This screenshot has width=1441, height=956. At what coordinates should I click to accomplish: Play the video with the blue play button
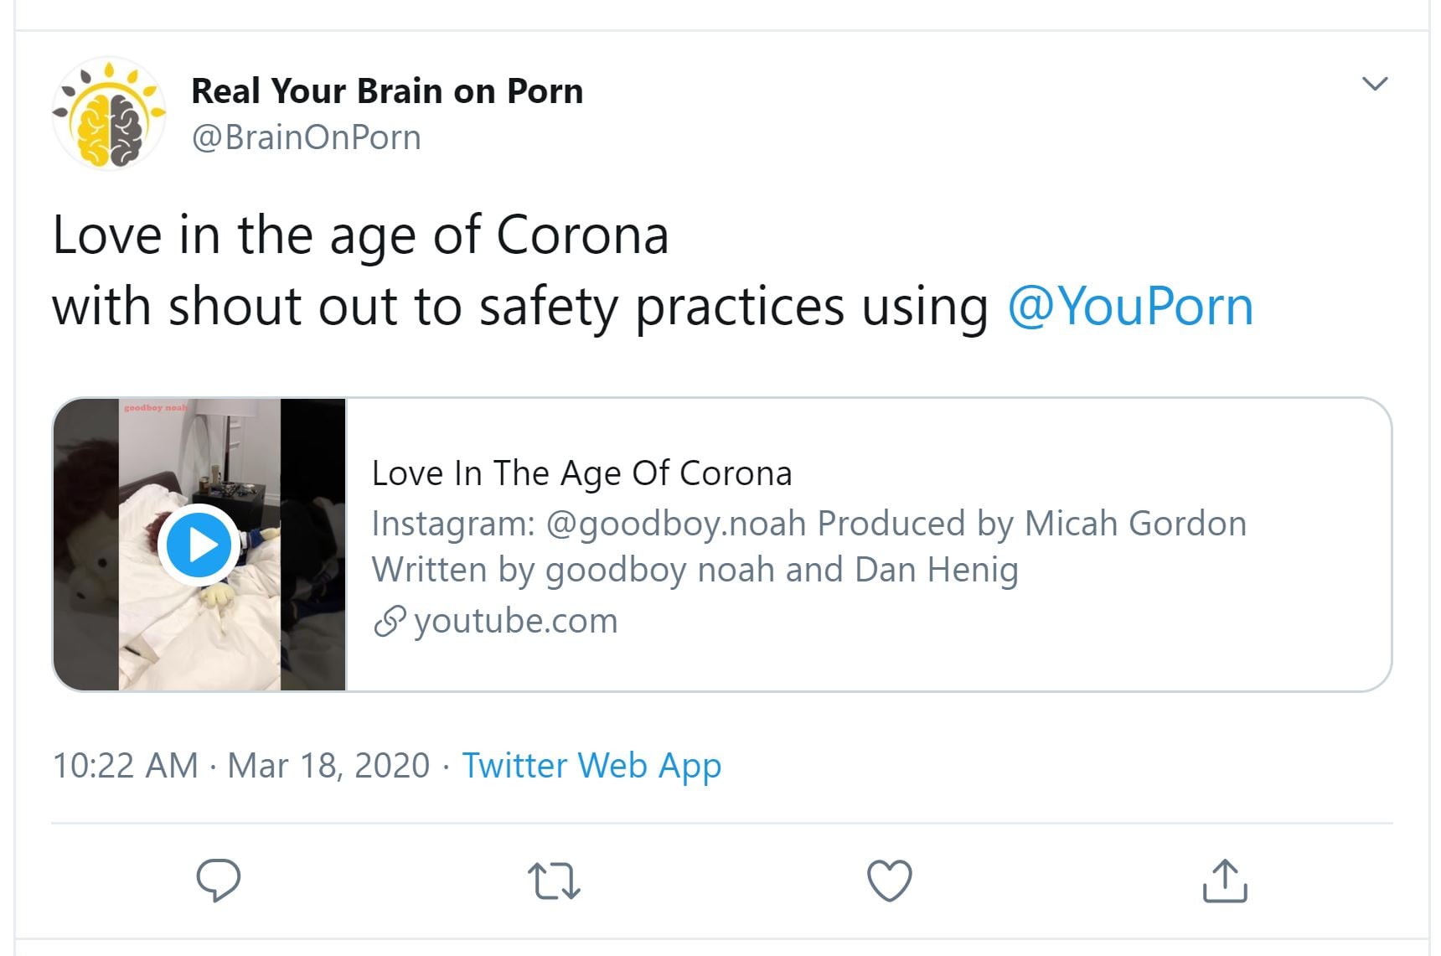199,545
